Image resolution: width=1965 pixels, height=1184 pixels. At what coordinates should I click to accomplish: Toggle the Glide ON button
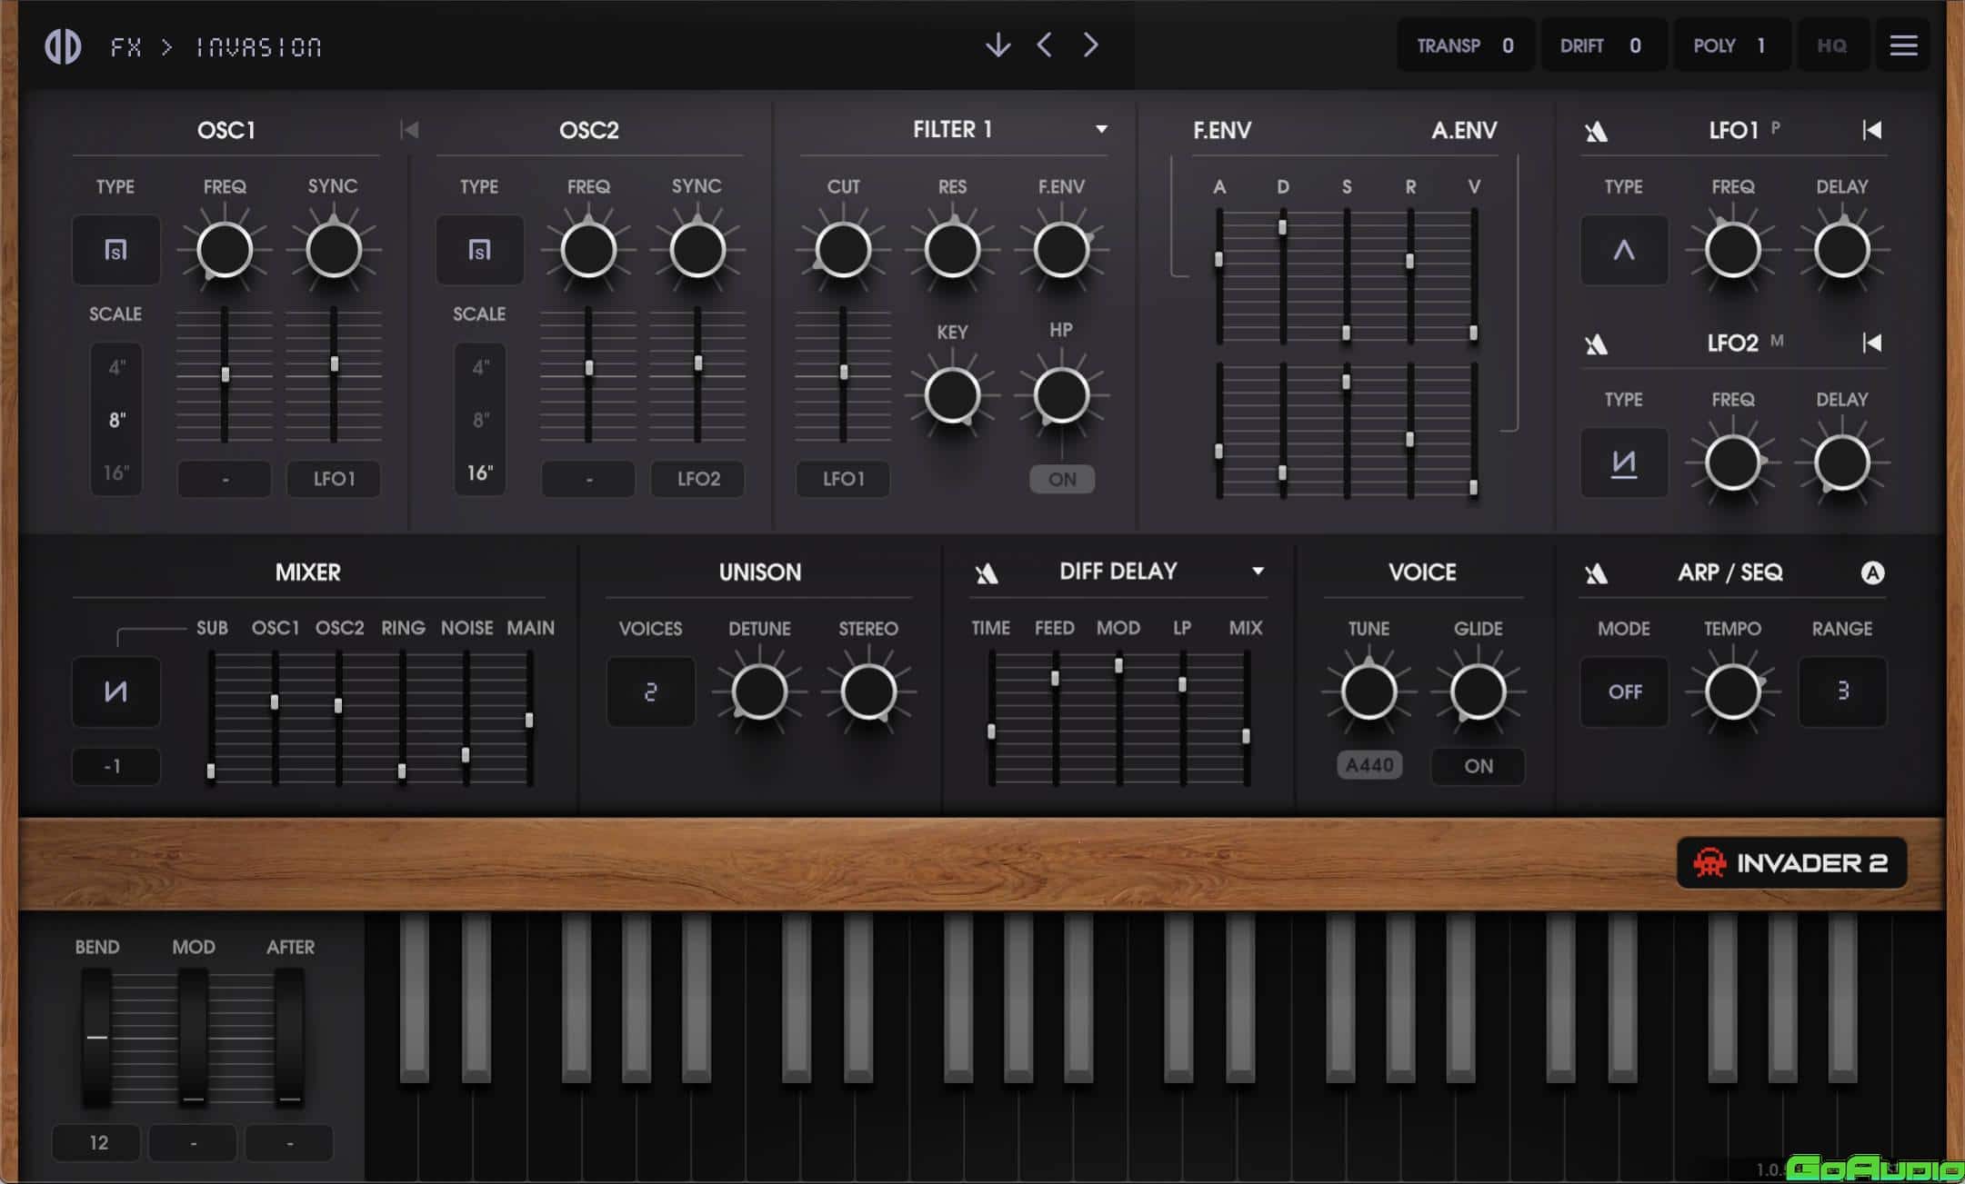[x=1479, y=766]
